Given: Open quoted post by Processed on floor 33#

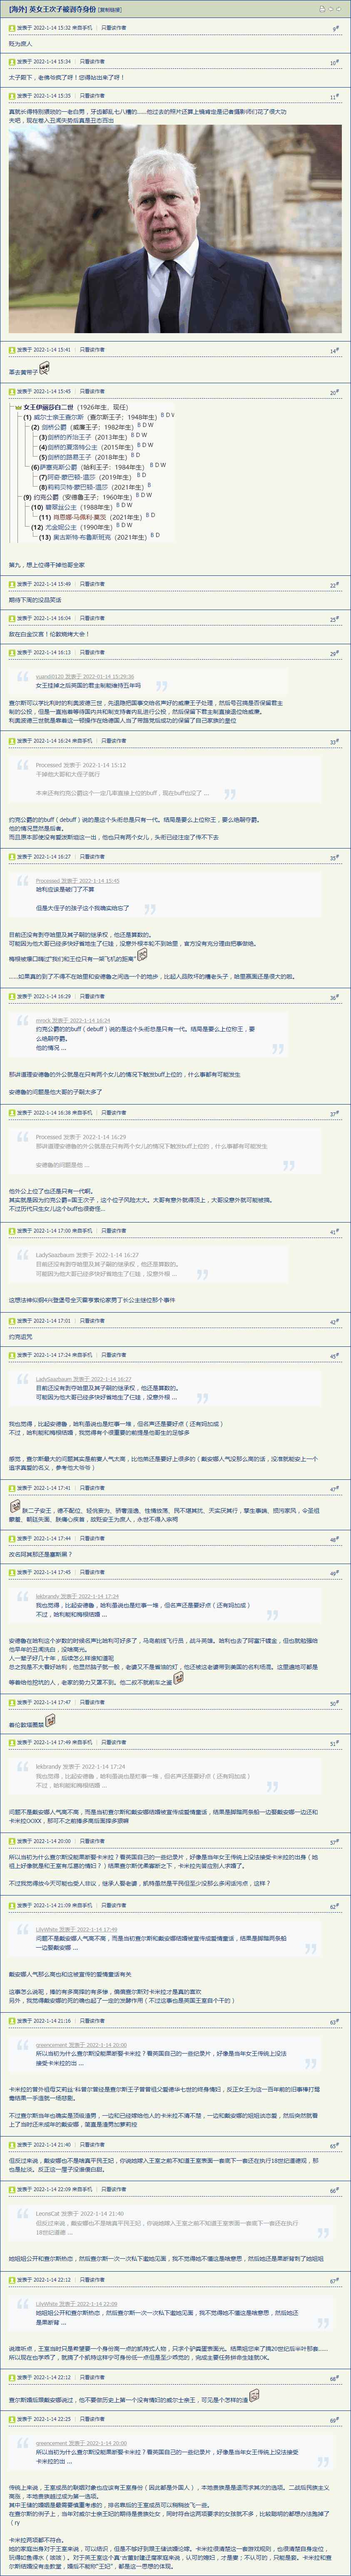Looking at the screenshot, I should click(81, 765).
